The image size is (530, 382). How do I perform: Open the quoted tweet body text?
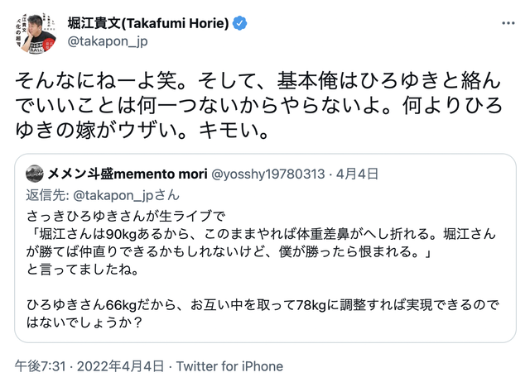(x=263, y=269)
